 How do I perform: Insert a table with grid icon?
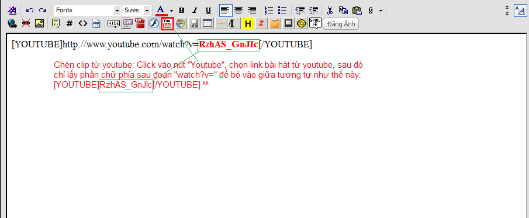[x=208, y=23]
